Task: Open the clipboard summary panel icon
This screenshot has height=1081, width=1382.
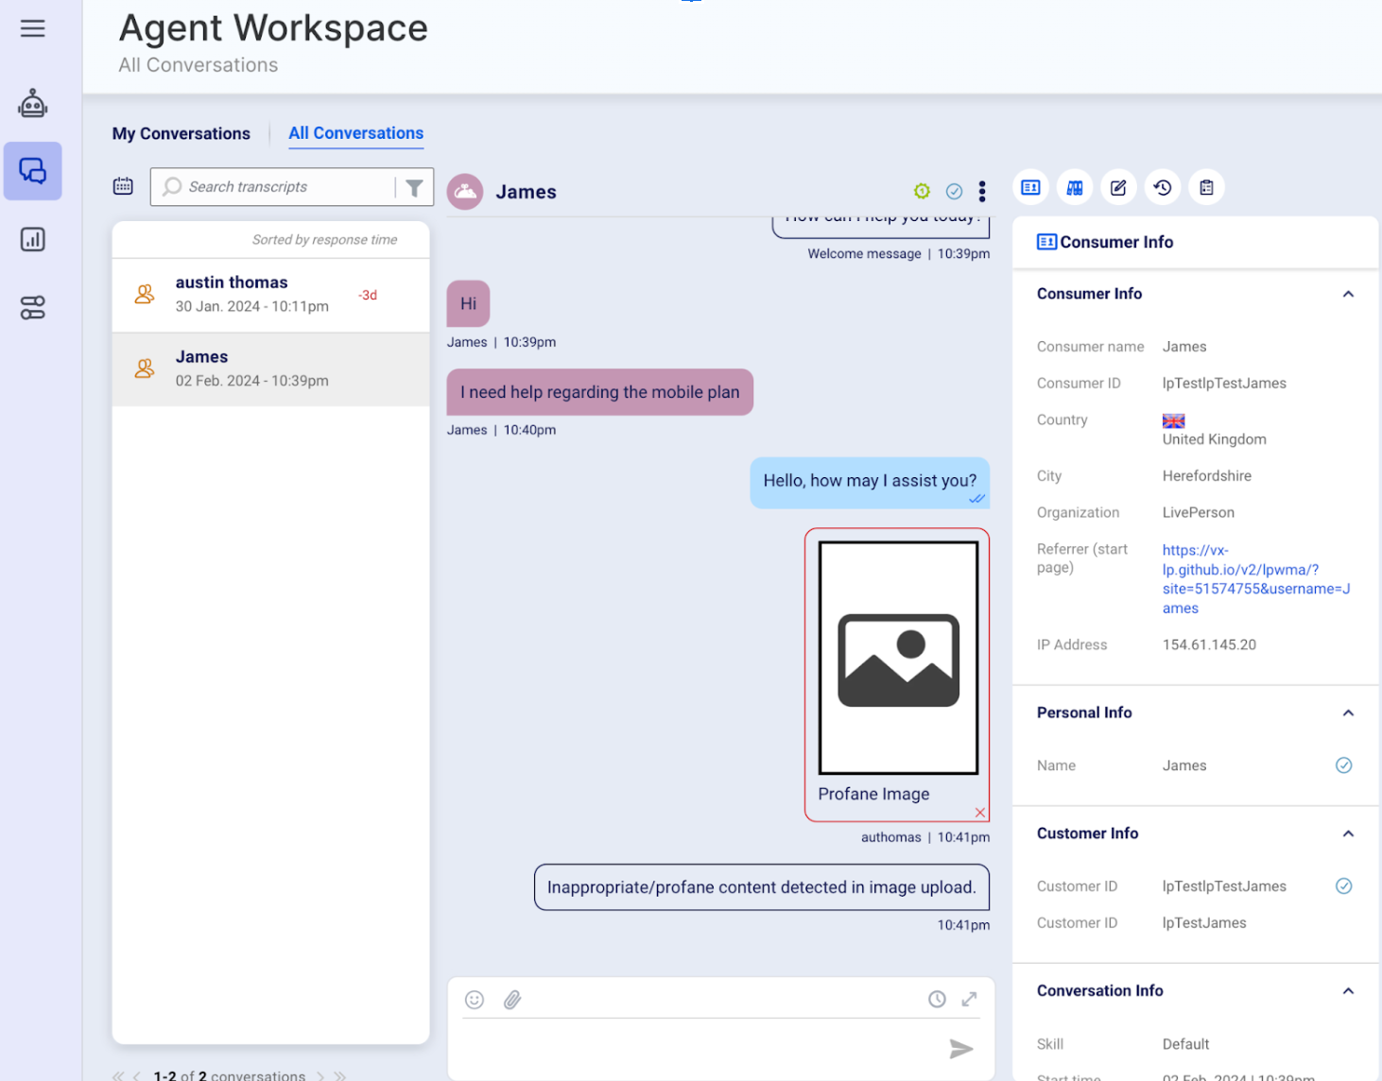Action: coord(1207,187)
